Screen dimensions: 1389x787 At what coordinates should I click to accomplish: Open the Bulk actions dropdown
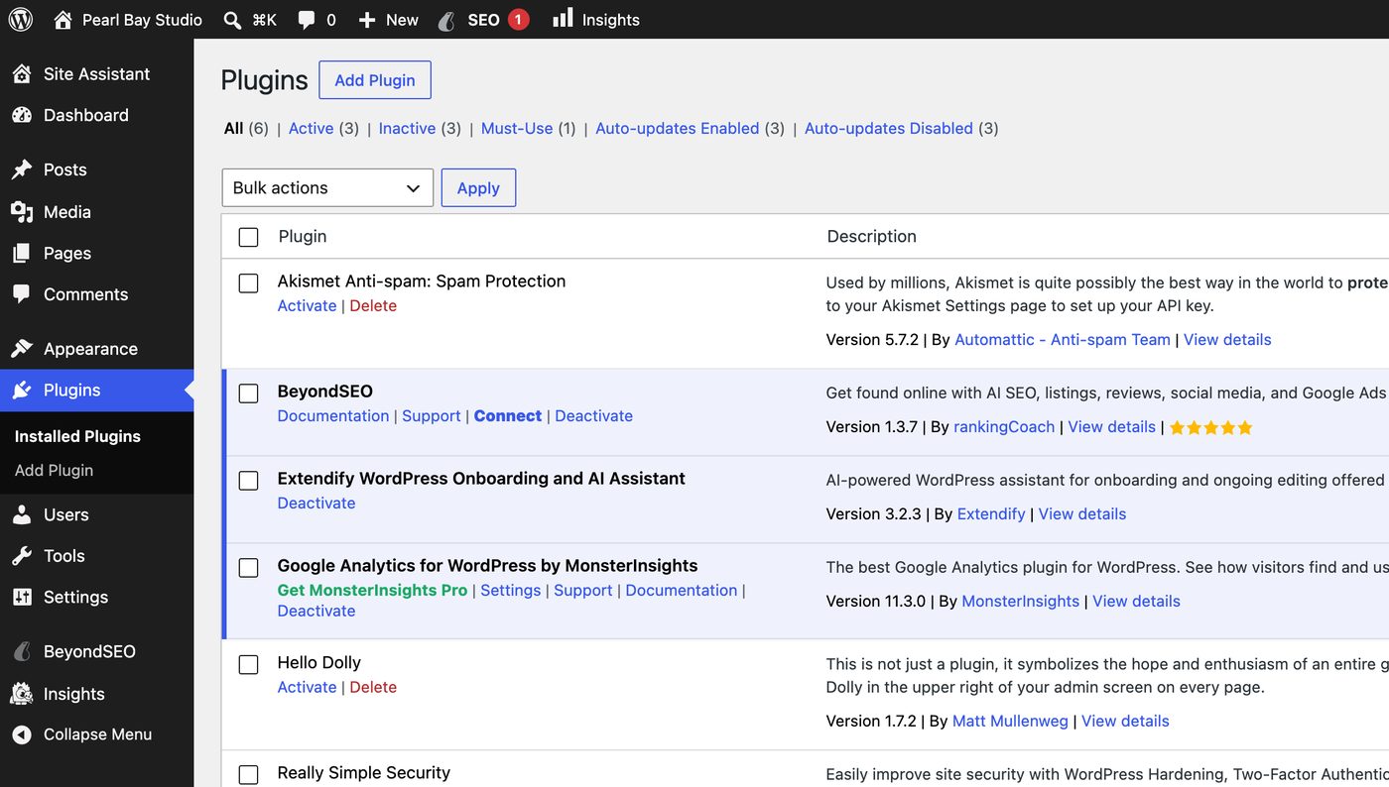(x=327, y=187)
